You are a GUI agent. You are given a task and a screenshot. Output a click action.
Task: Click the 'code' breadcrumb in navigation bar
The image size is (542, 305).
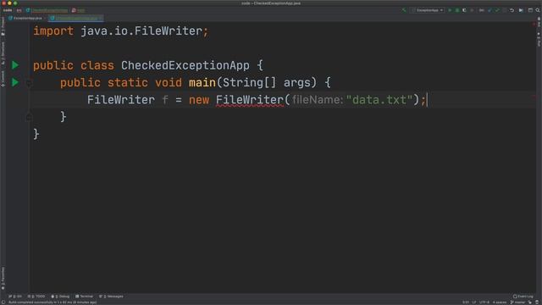point(8,10)
